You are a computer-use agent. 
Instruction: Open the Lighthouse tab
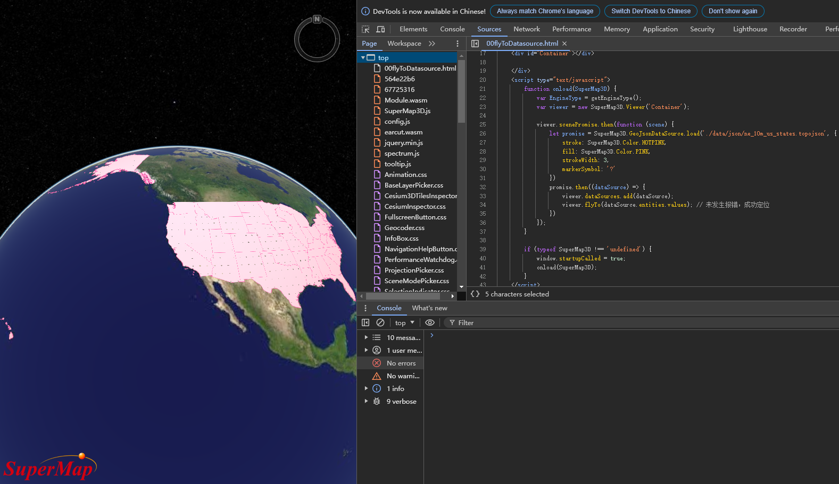[x=750, y=29]
